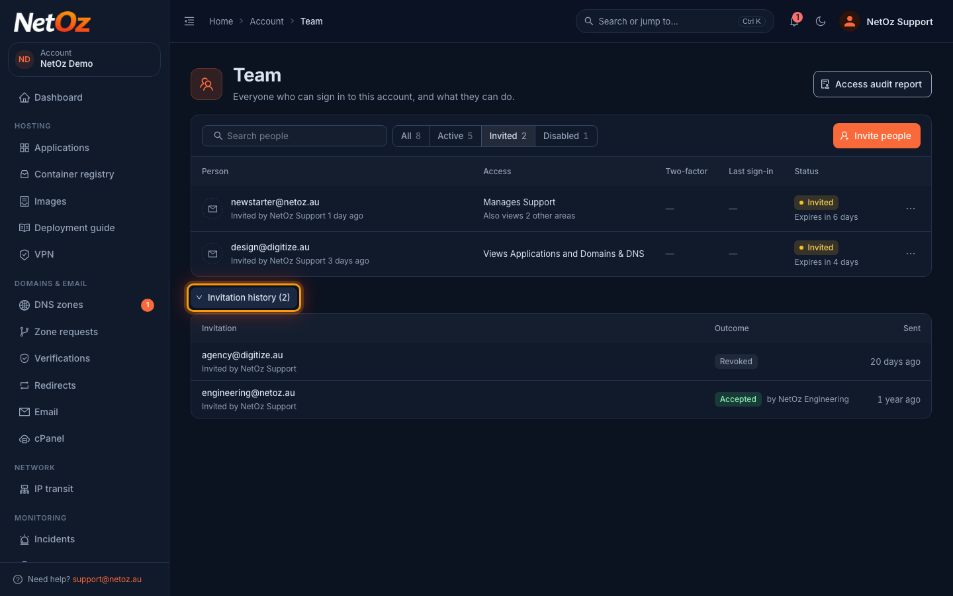Screen dimensions: 953x596
Task: Click the help question-mark icon
Action: point(18,579)
